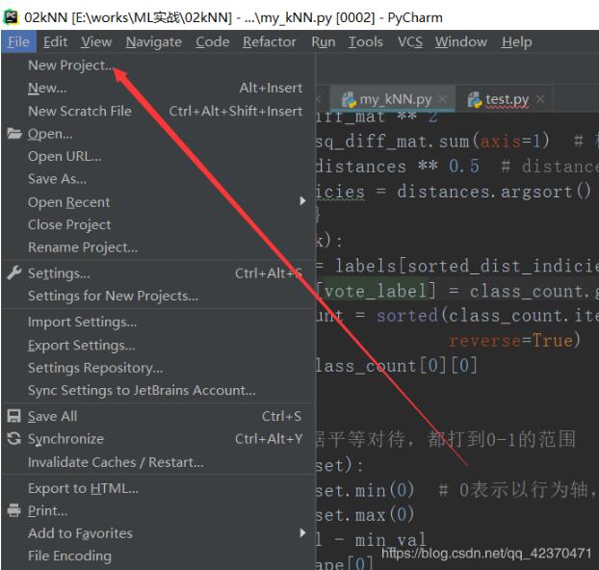Open the File menu
This screenshot has height=570, width=599.
18,41
